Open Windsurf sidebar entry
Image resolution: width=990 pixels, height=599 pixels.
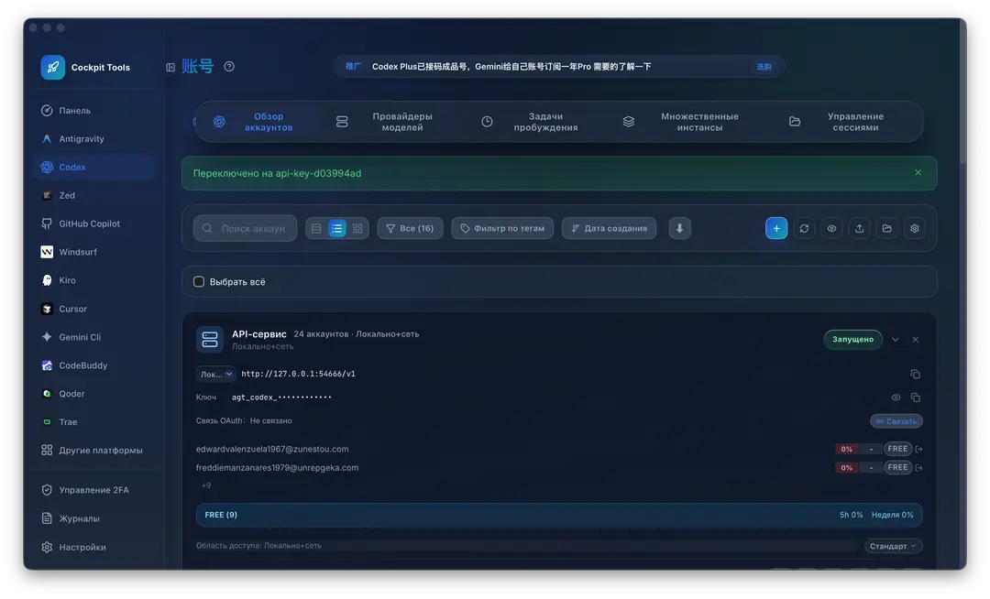(x=93, y=252)
